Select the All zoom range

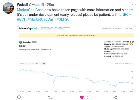[x=44, y=63]
